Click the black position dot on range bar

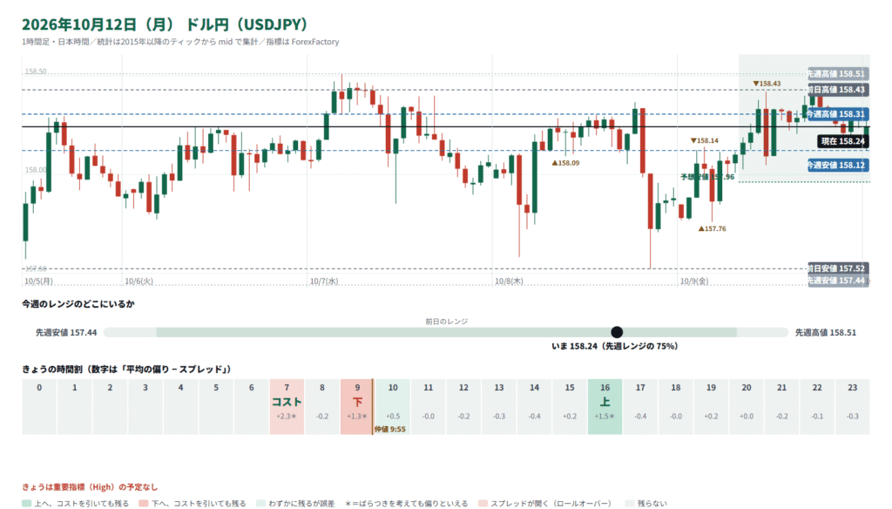coord(617,332)
